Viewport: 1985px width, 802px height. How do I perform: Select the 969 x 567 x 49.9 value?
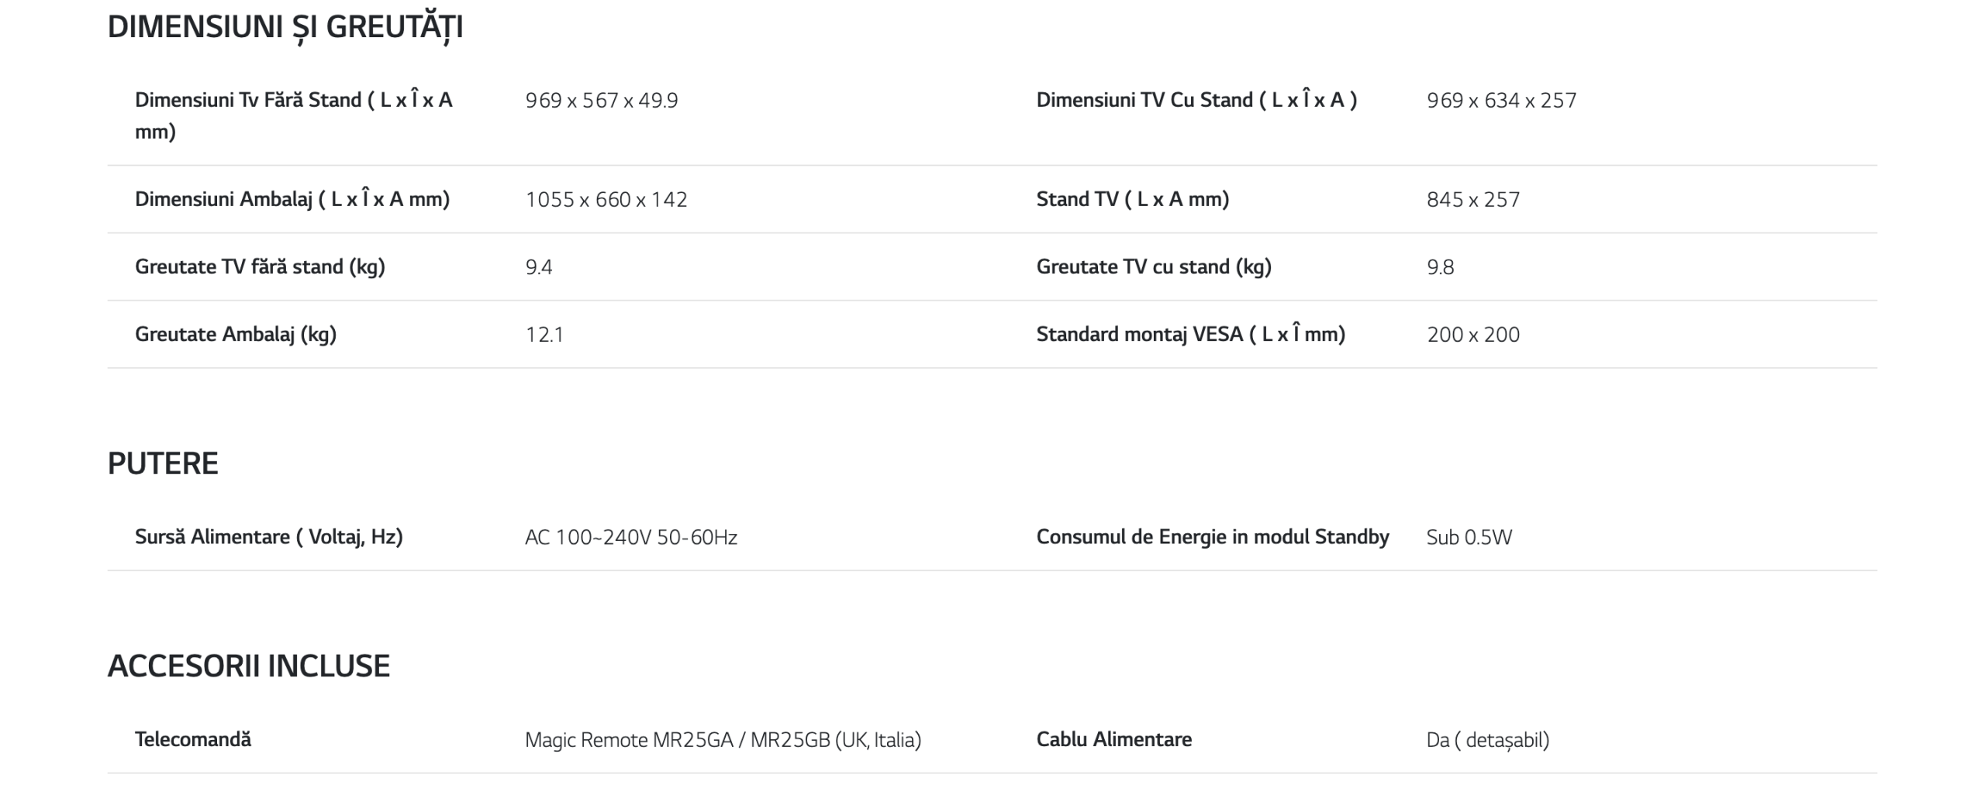(x=601, y=101)
